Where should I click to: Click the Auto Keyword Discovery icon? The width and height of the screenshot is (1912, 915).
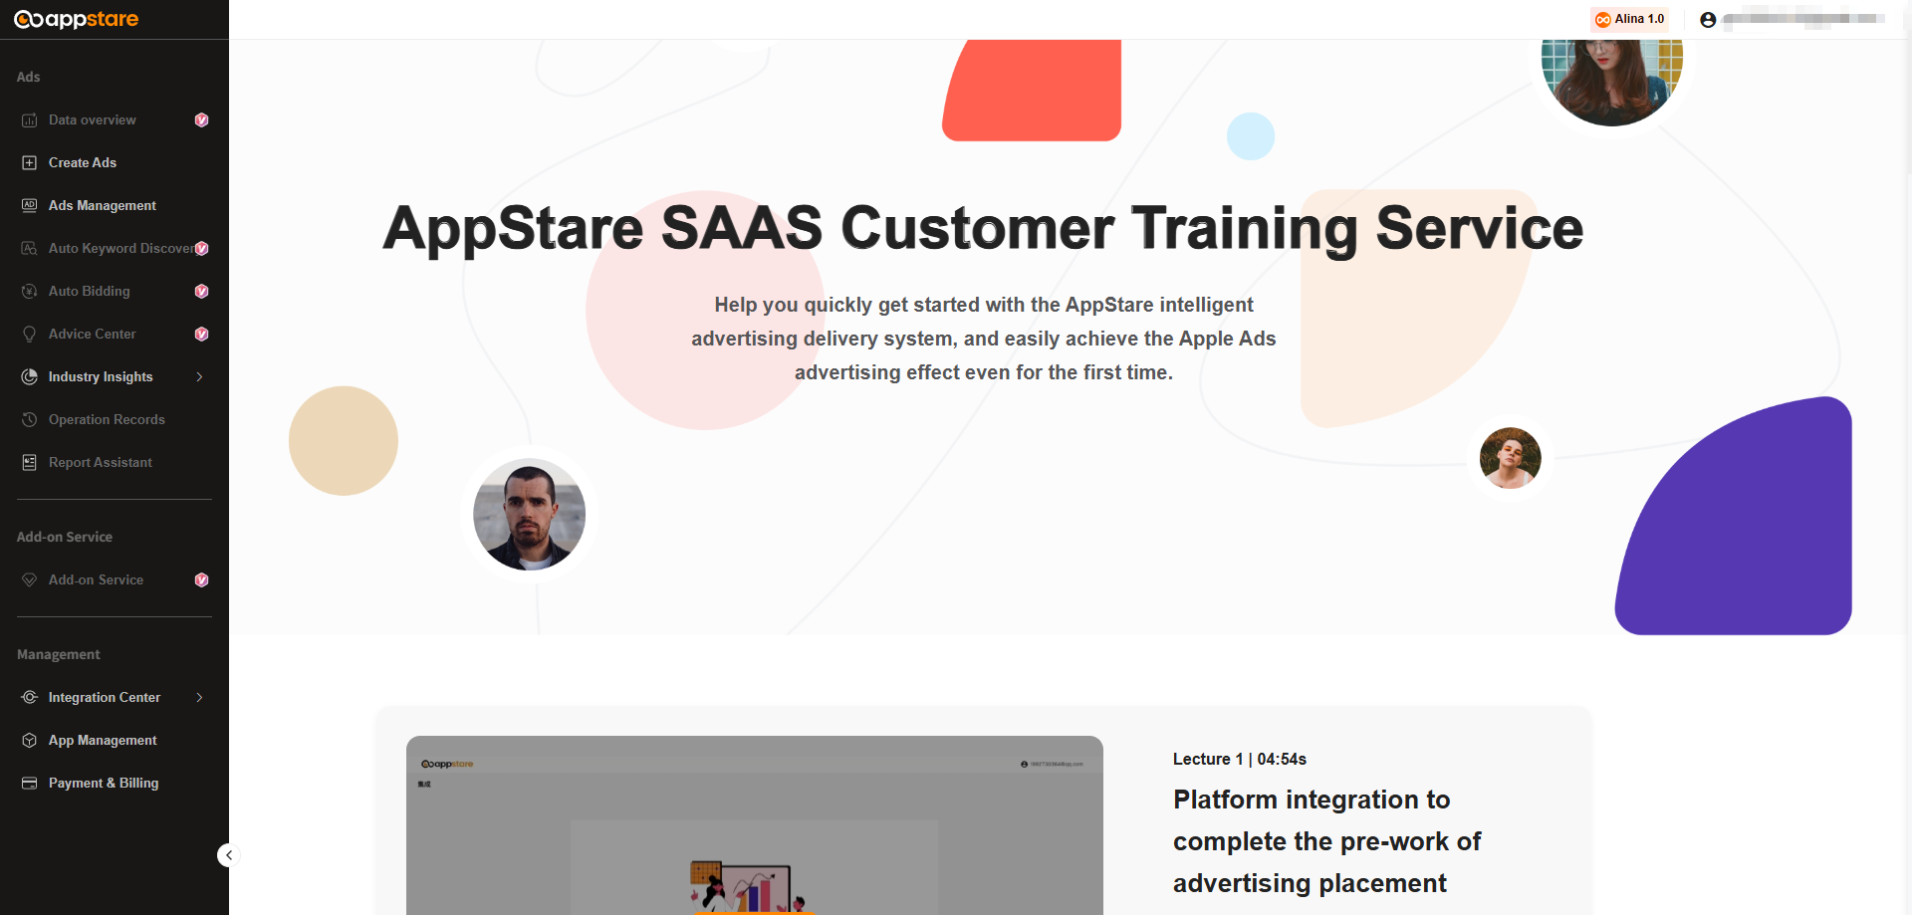[30, 248]
